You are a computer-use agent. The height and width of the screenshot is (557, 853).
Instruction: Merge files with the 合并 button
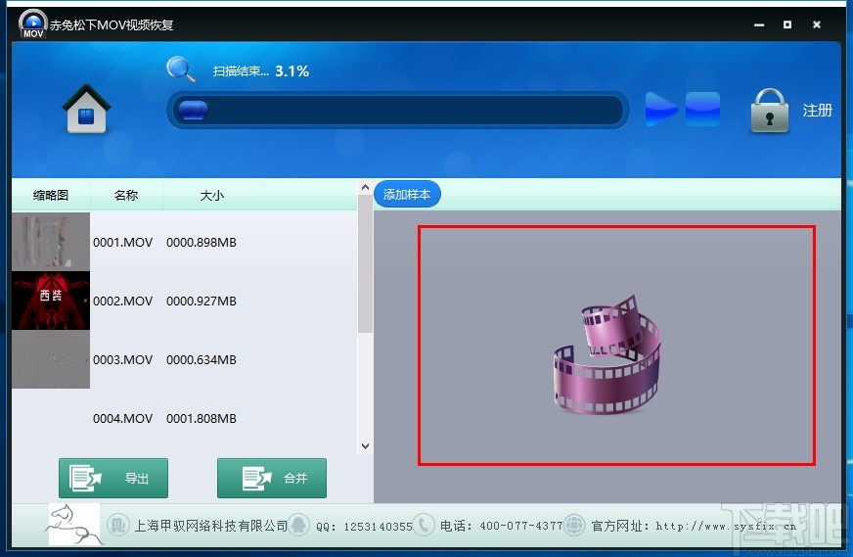click(272, 478)
